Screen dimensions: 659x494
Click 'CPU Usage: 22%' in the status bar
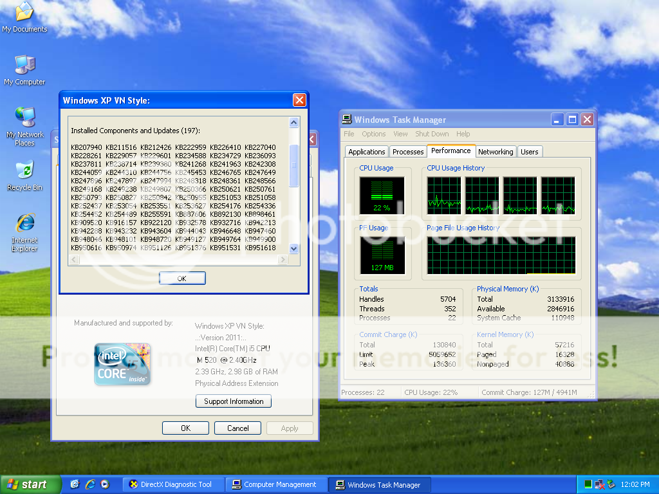[431, 392]
